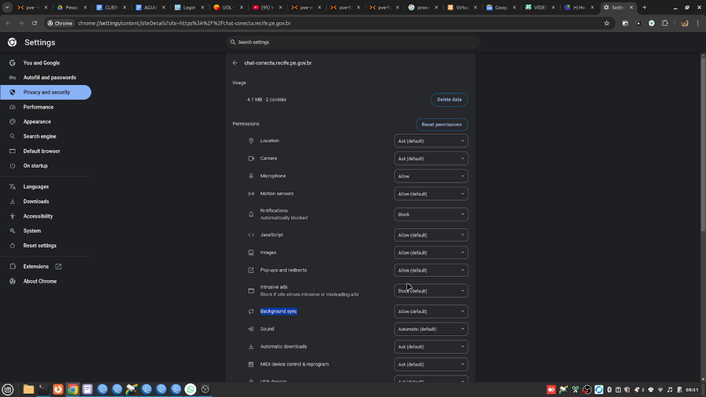The image size is (706, 397).
Task: Open the Microphone permission dropdown
Action: point(431,176)
